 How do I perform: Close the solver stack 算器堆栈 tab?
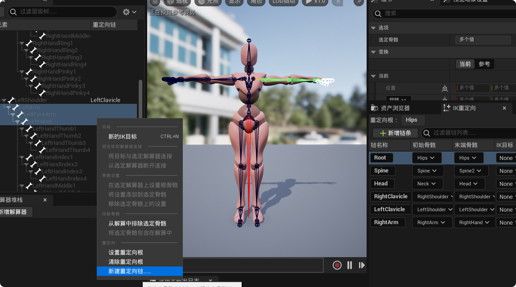pyautogui.click(x=45, y=200)
